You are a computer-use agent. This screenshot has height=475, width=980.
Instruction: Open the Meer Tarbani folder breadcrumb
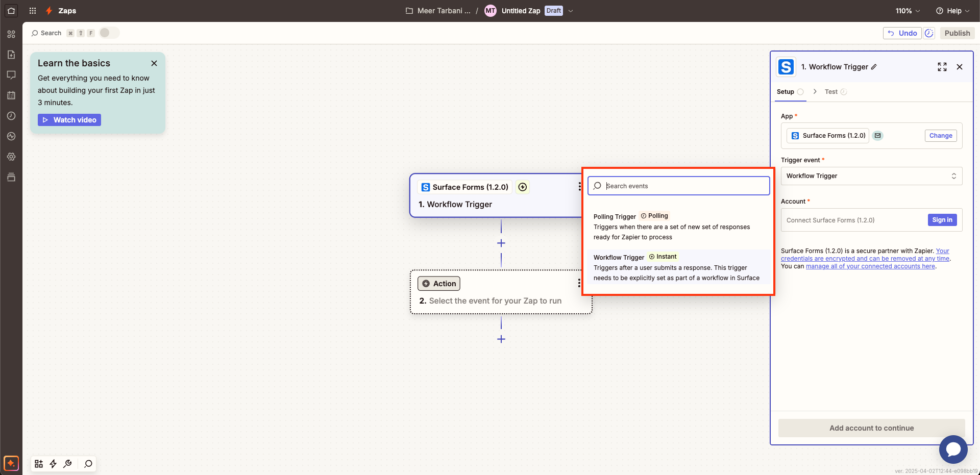pyautogui.click(x=438, y=11)
